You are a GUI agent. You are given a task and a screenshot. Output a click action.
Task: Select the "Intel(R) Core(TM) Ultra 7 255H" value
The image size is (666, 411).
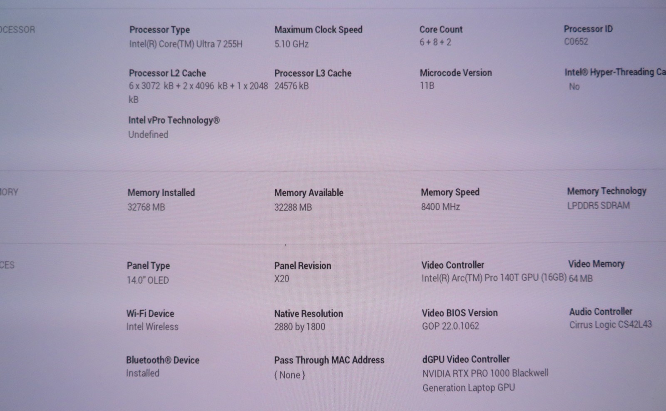(186, 44)
